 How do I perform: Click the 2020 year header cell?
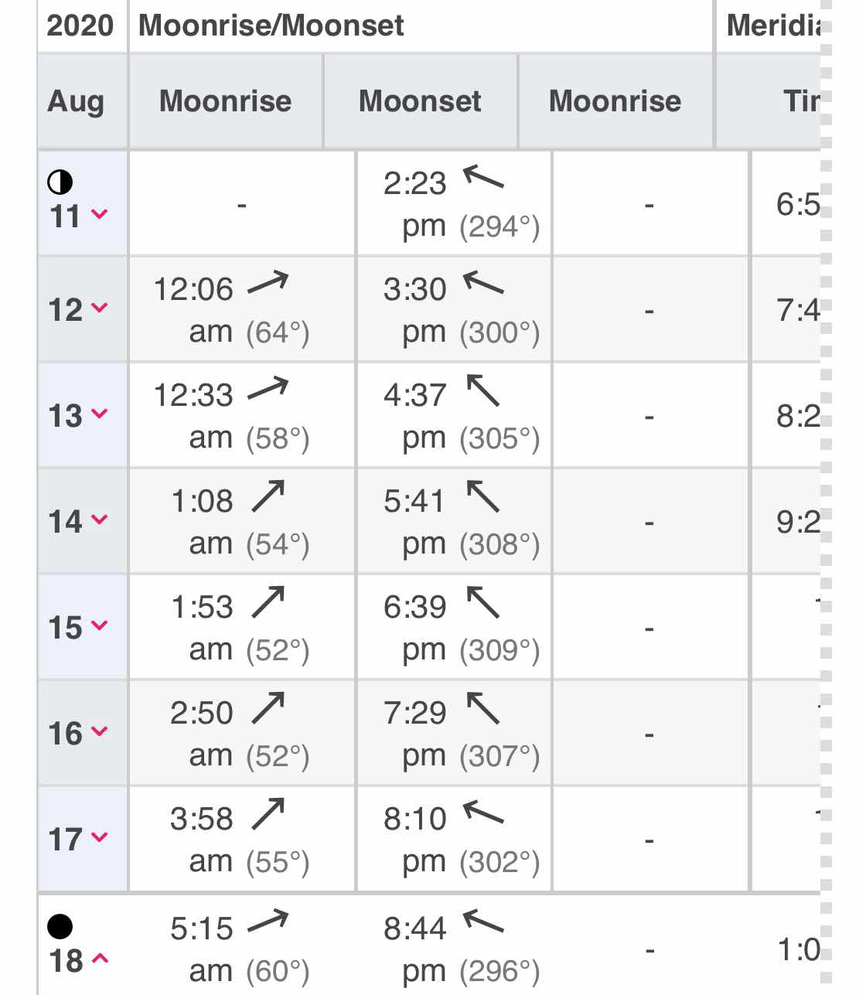pyautogui.click(x=82, y=26)
